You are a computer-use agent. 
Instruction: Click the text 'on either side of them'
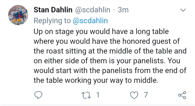tap(70, 61)
